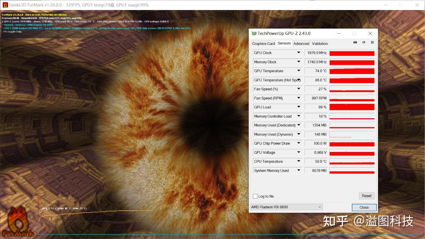Open the GPU Clock sensor dropdown
This screenshot has height=239, width=425.
[299, 53]
